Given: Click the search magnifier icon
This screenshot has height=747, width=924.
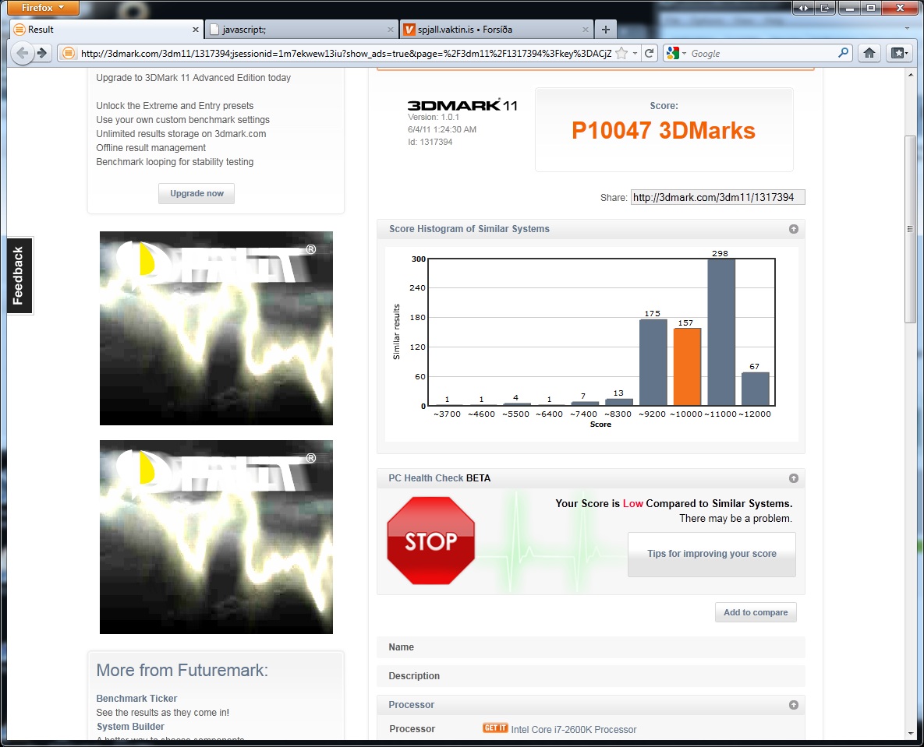Looking at the screenshot, I should tap(844, 53).
